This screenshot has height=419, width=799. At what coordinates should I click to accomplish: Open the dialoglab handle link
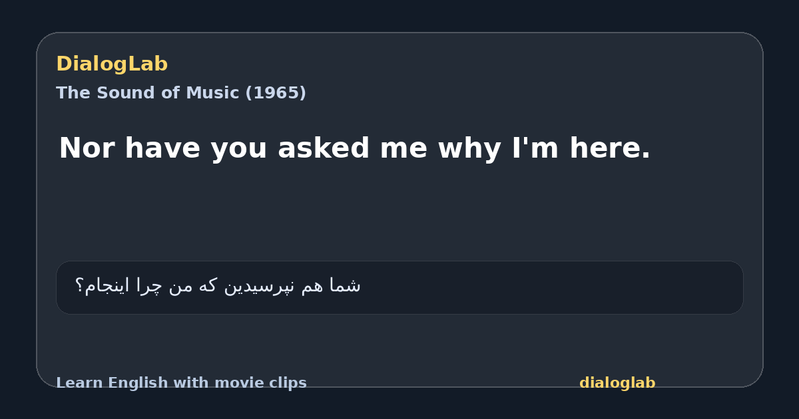[x=617, y=383]
